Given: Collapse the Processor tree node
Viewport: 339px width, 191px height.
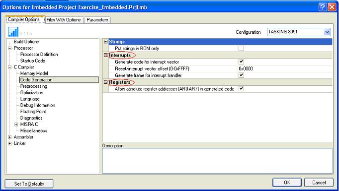Looking at the screenshot, I should coord(10,48).
